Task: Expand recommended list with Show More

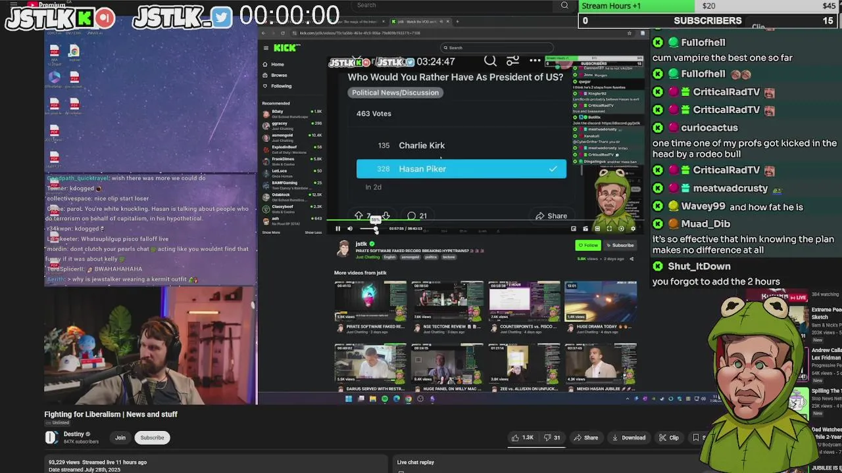Action: pos(271,233)
